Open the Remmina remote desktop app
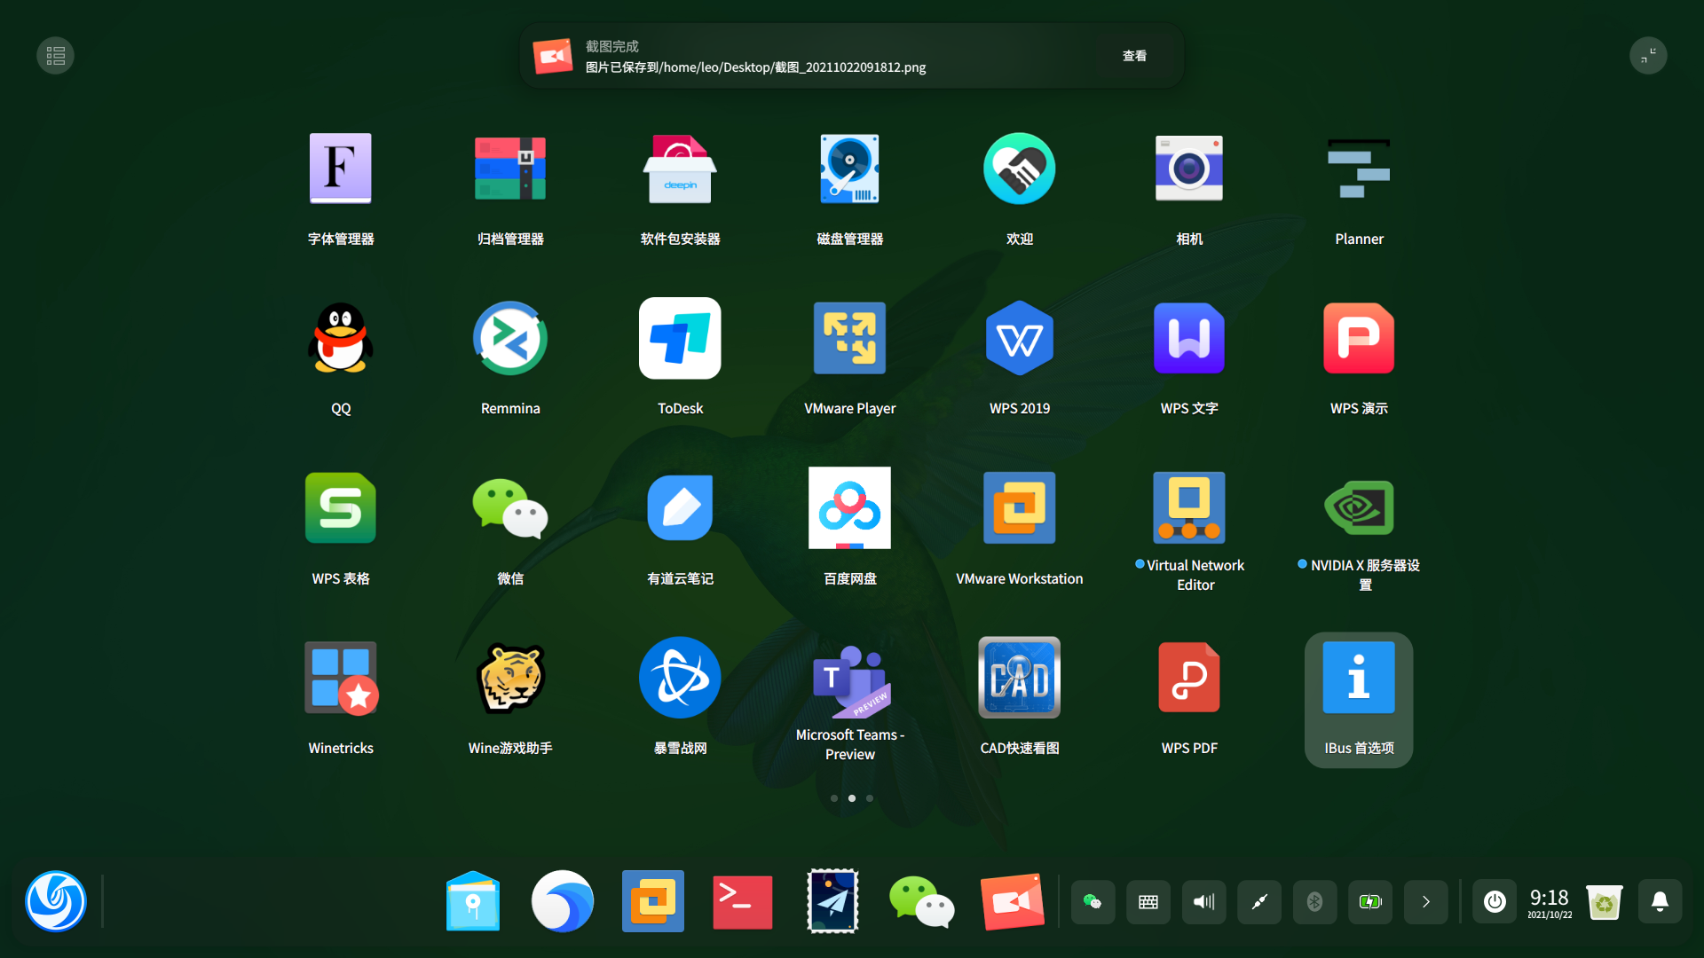This screenshot has height=958, width=1704. point(510,339)
